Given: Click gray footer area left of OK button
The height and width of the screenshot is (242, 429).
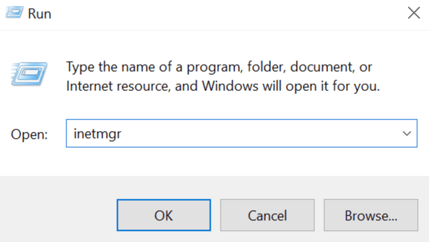Looking at the screenshot, I should point(58,215).
